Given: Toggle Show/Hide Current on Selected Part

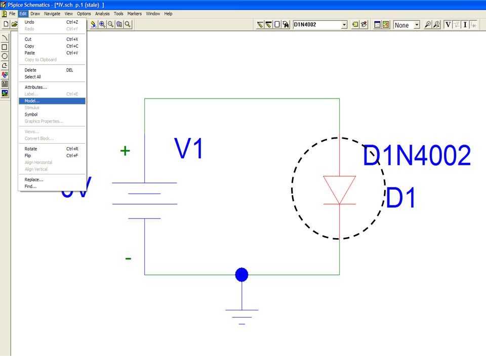Looking at the screenshot, I should [473, 25].
